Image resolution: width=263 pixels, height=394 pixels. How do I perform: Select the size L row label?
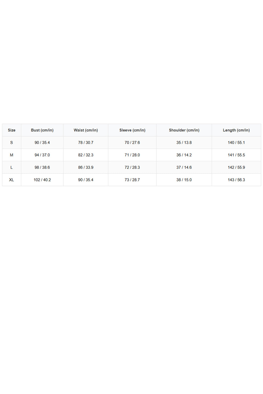tap(12, 168)
